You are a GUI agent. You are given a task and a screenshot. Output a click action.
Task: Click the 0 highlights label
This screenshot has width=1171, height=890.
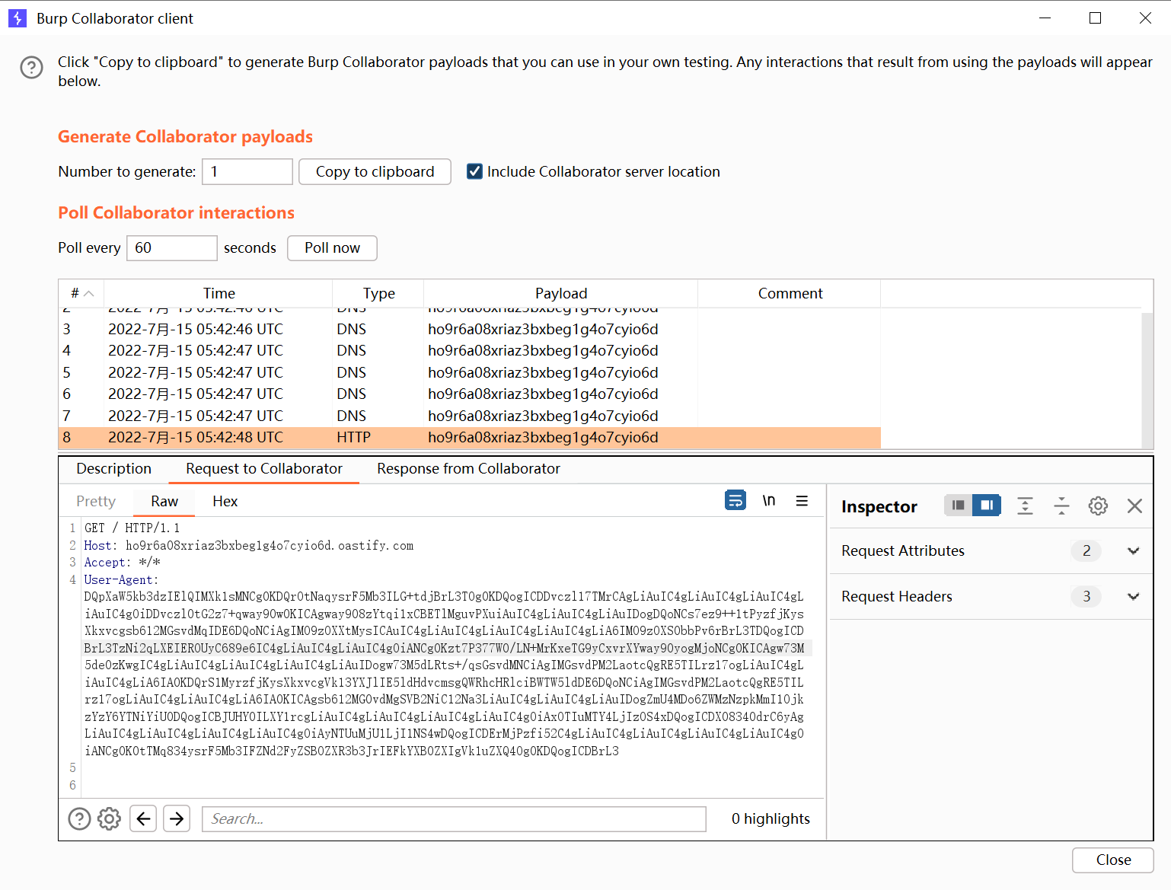(771, 818)
